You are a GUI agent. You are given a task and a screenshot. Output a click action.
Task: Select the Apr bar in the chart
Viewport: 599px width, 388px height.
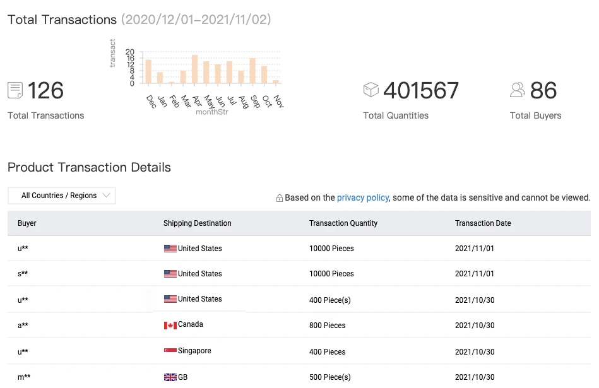195,69
